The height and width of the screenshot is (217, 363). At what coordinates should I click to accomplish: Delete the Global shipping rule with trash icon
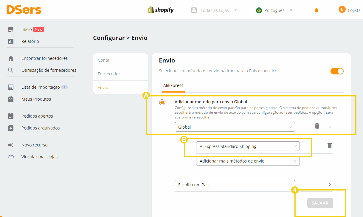[x=317, y=126]
